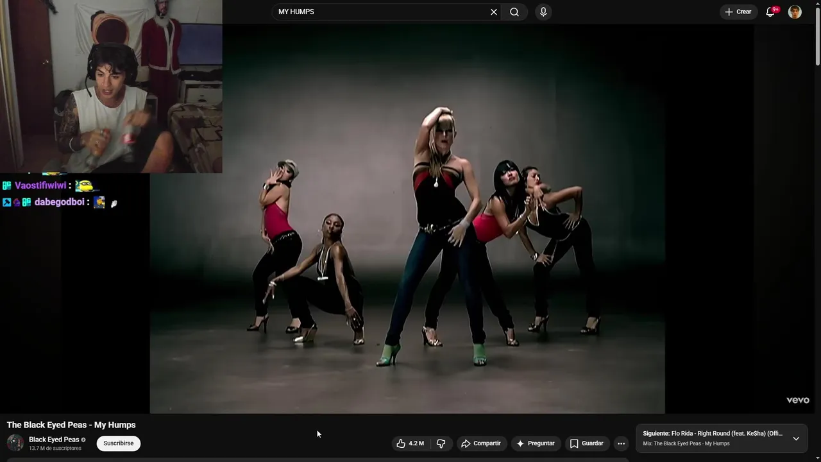Viewport: 821px width, 462px height.
Task: Click the Mix: The Black Eyed Peas text
Action: pos(686,444)
